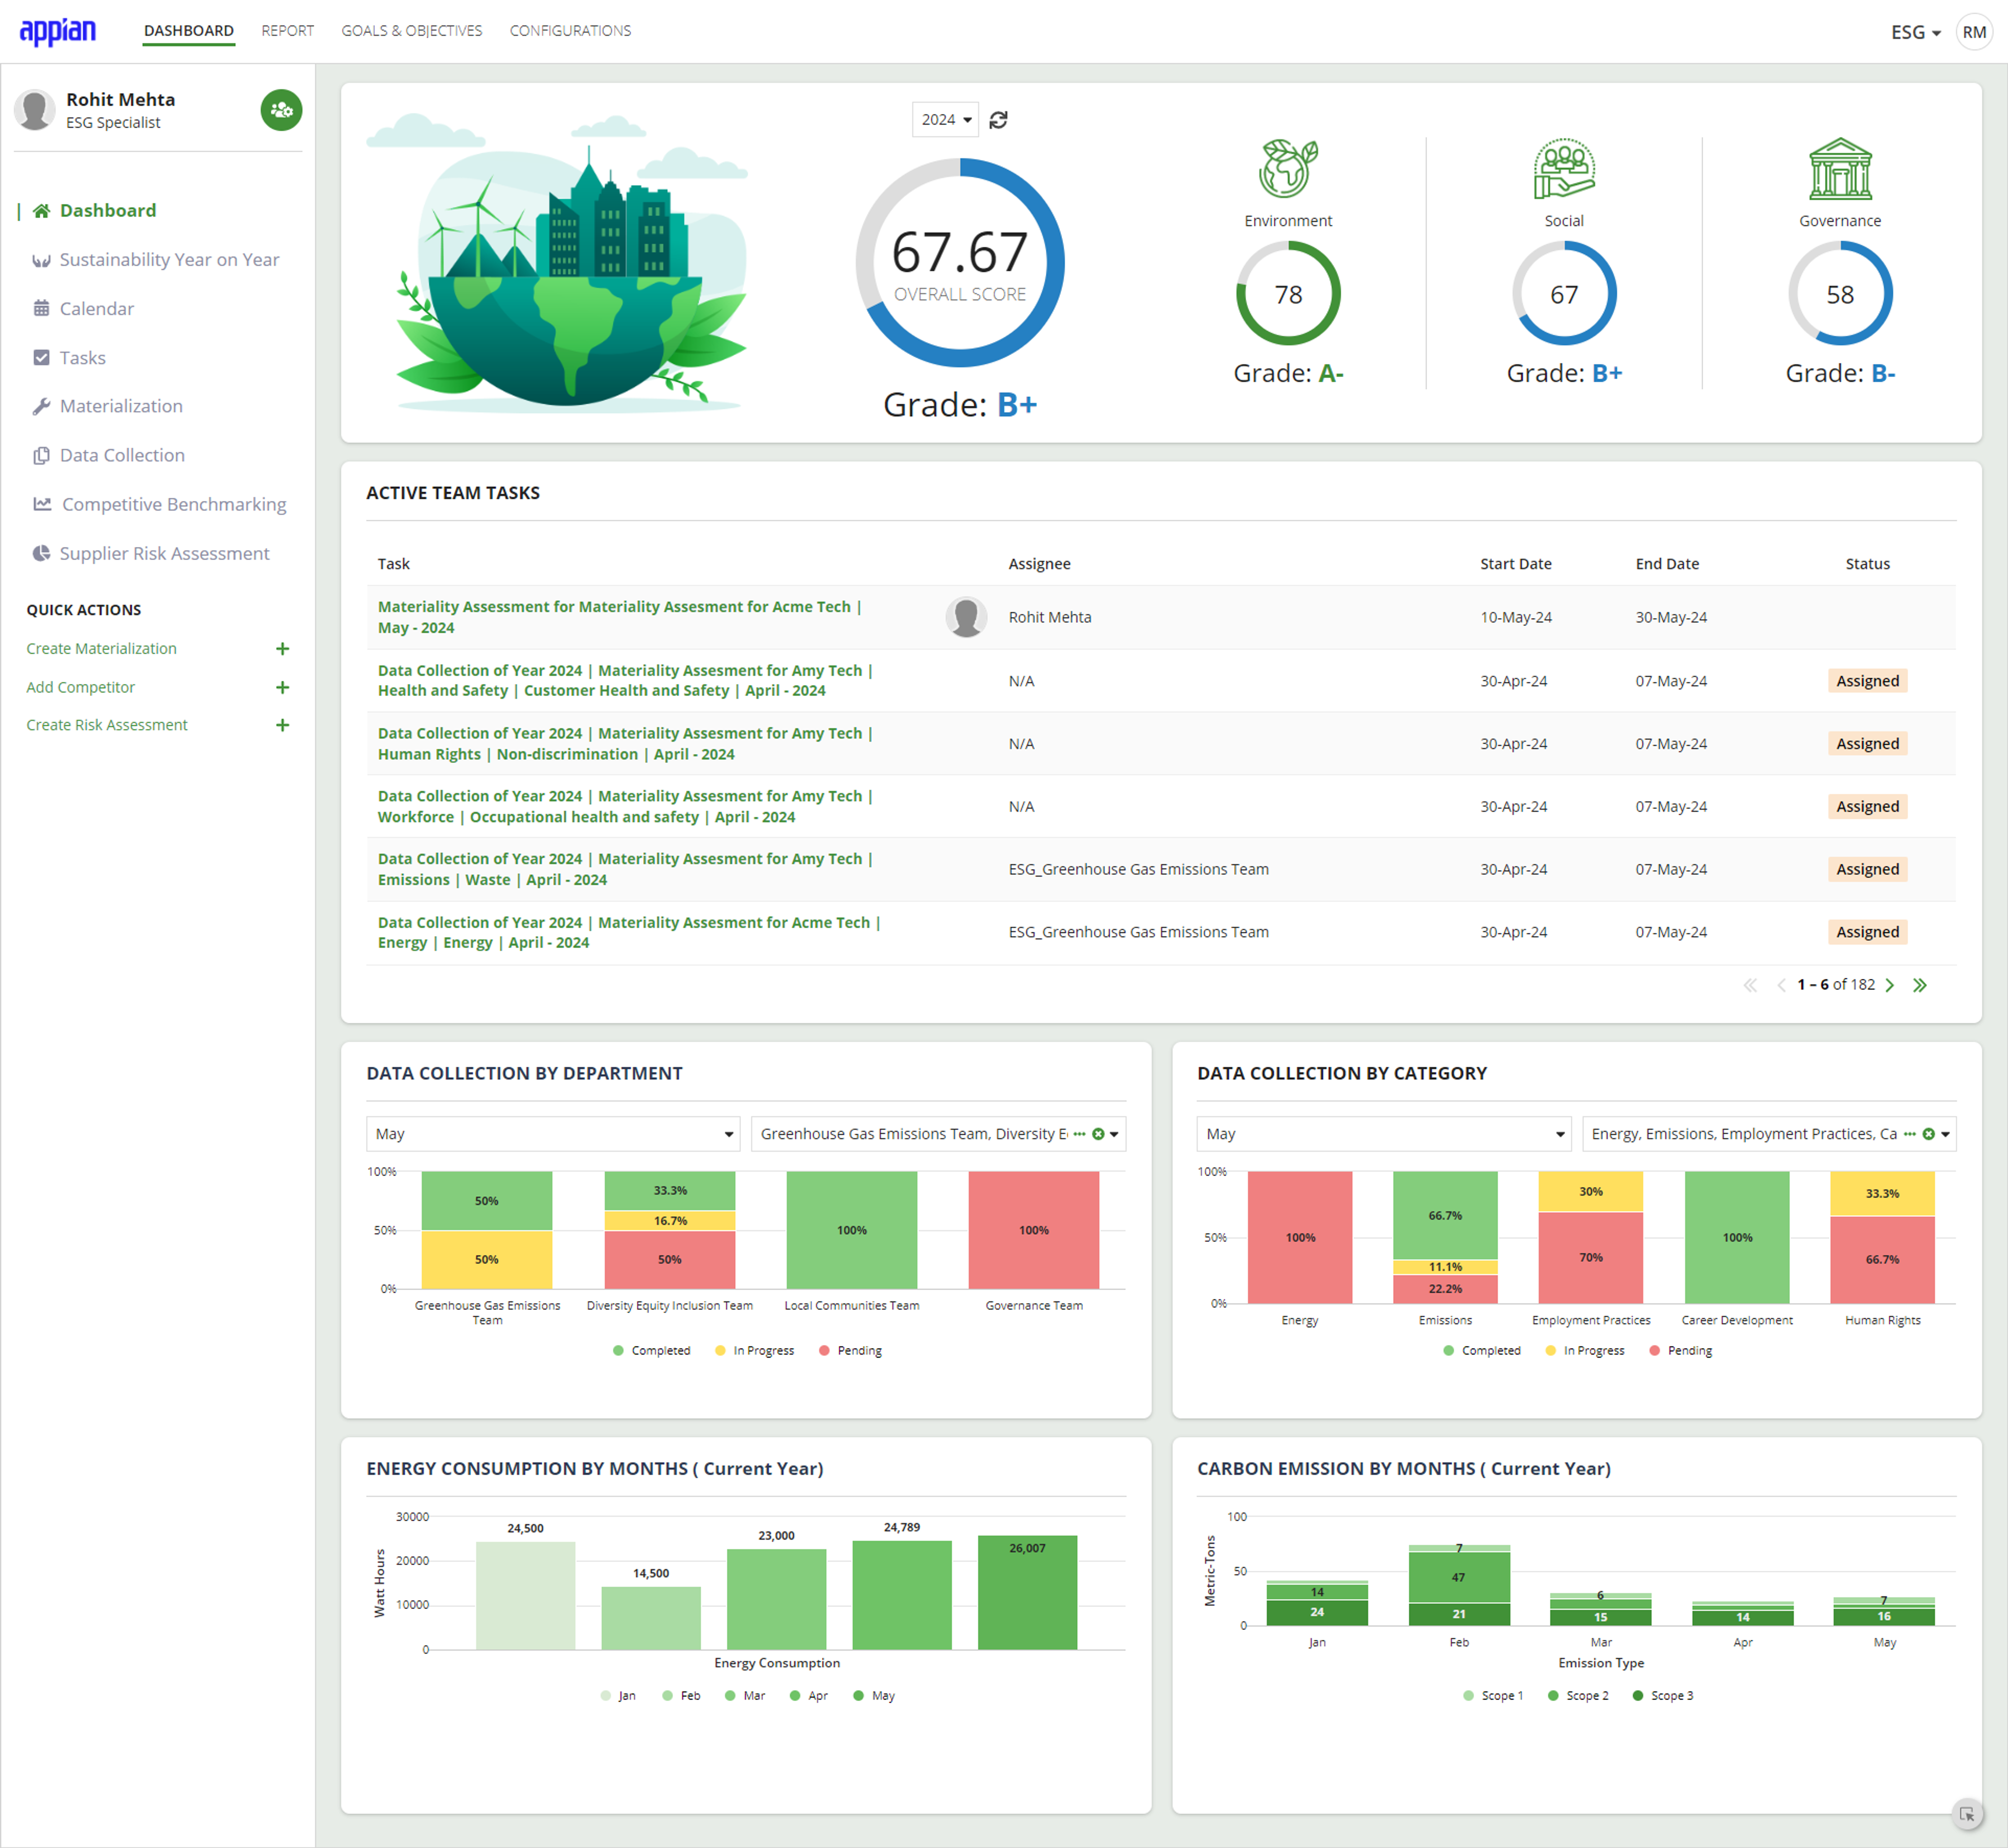Jump to last page of team tasks

tap(1920, 985)
